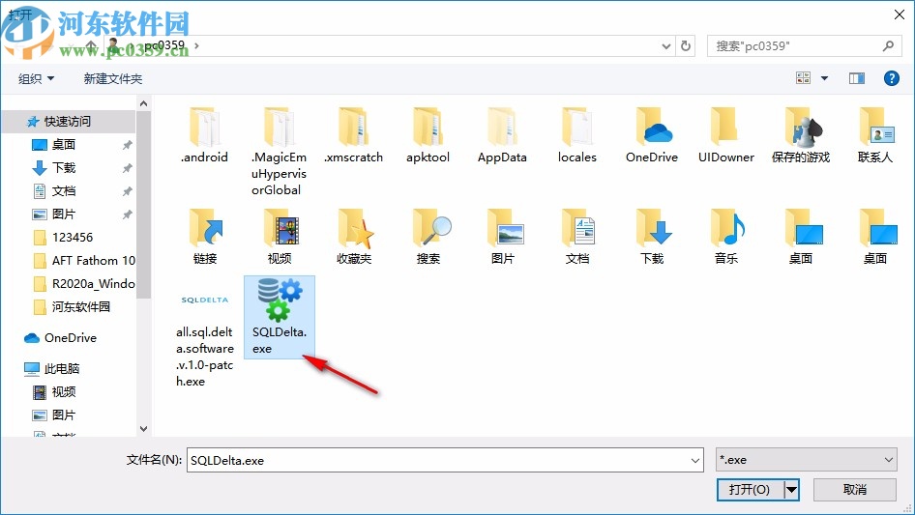The width and height of the screenshot is (915, 515).
Task: Click the 打开(O) open button
Action: coord(750,489)
